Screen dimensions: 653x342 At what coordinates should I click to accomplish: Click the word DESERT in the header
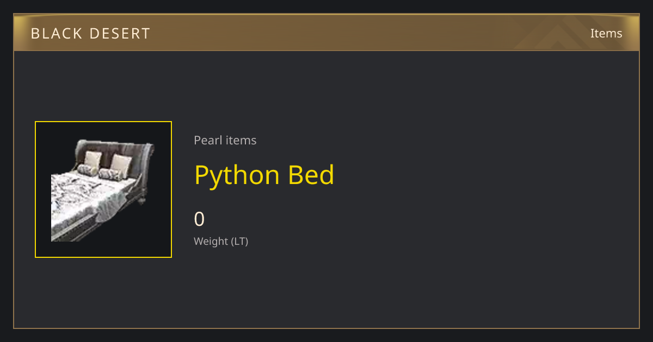coord(120,34)
